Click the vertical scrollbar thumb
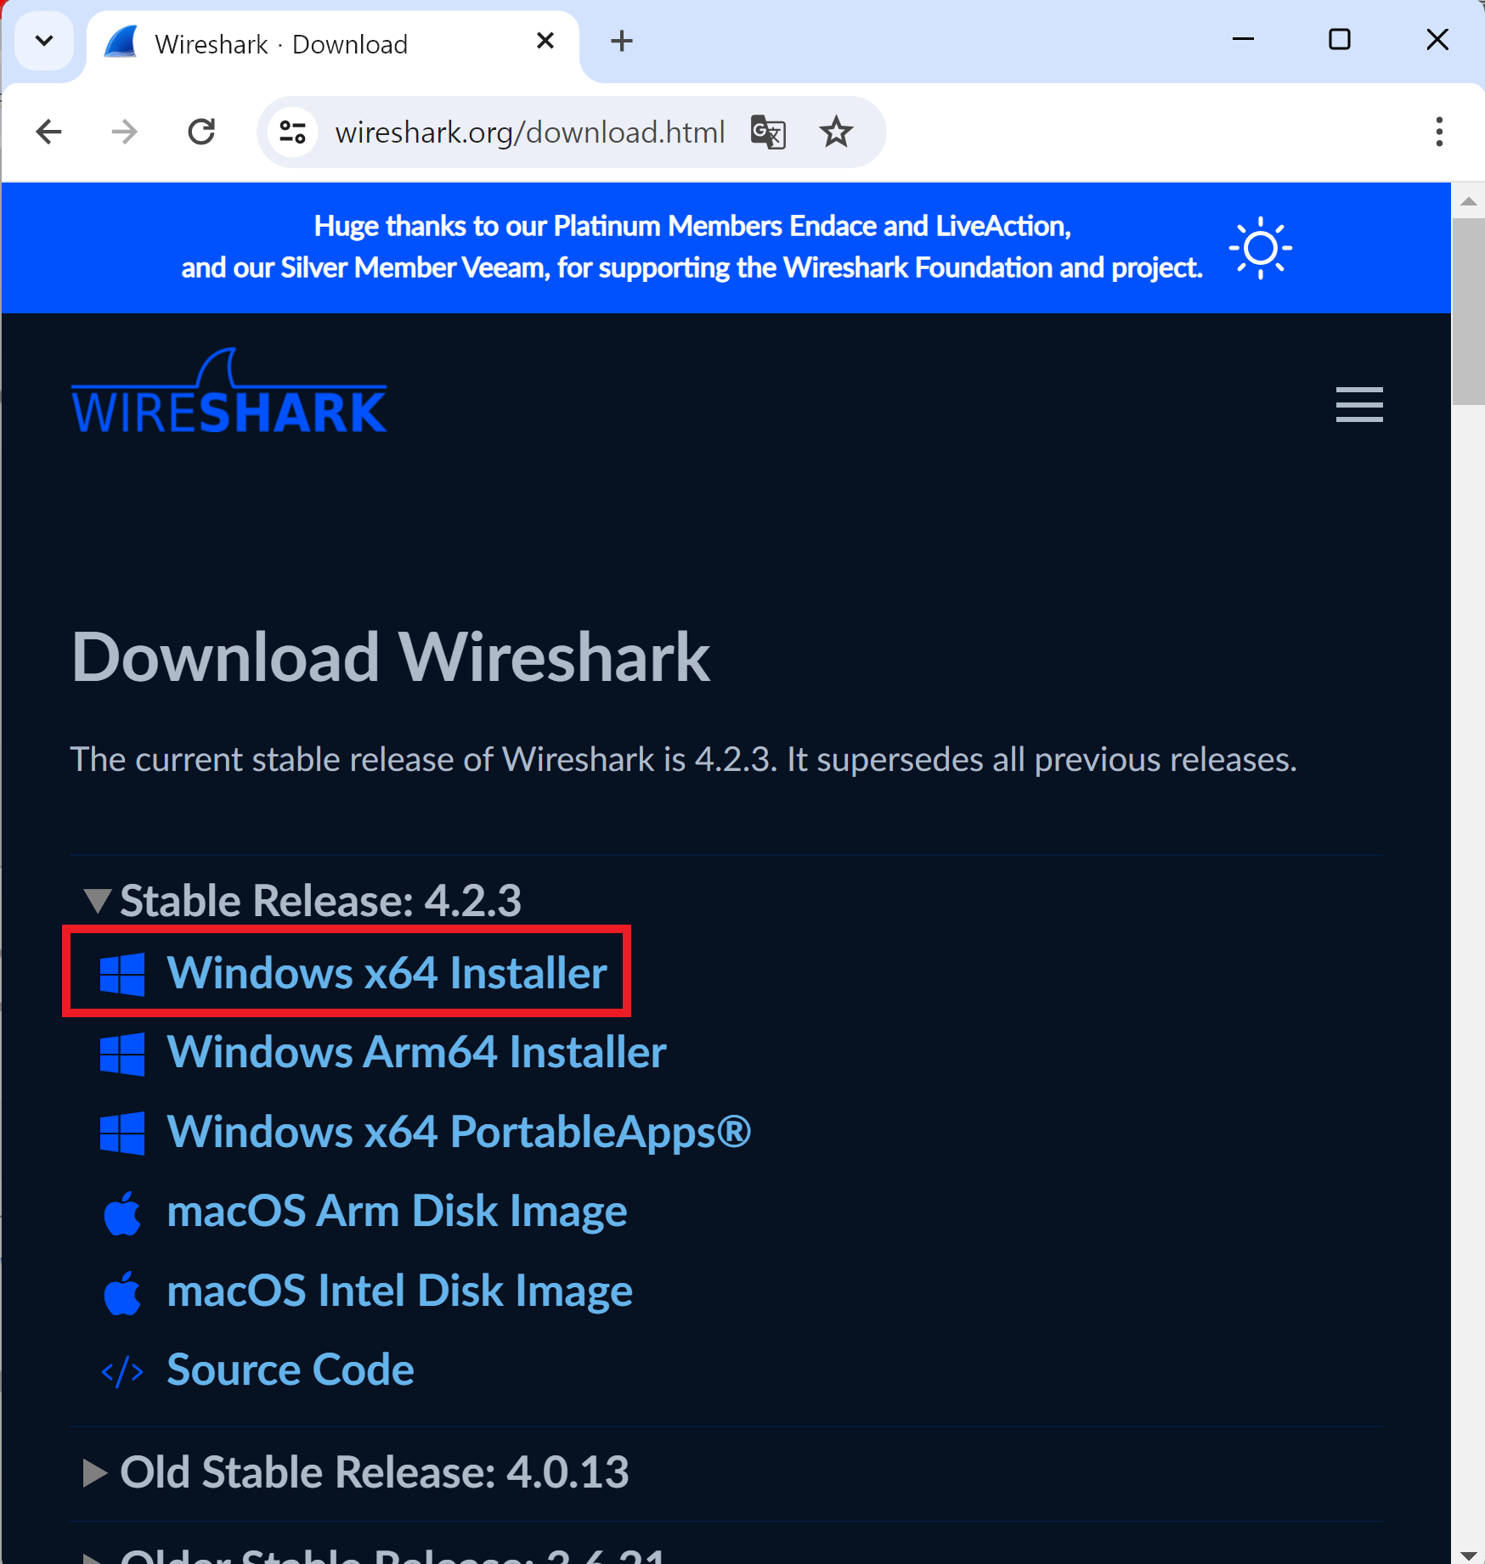 tap(1468, 312)
